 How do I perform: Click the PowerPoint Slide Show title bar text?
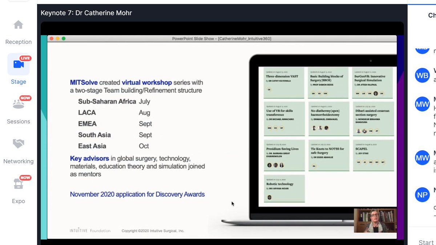pyautogui.click(x=222, y=38)
